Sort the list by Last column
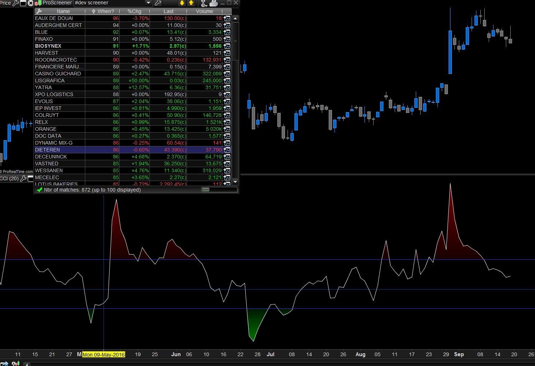The image size is (535, 366). tap(168, 11)
